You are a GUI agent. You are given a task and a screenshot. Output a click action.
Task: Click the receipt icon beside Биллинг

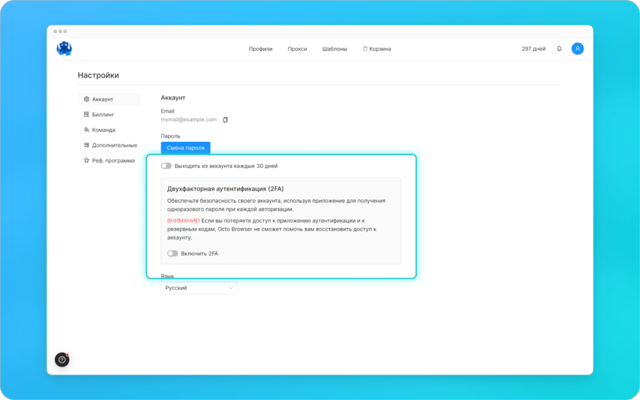click(x=86, y=115)
